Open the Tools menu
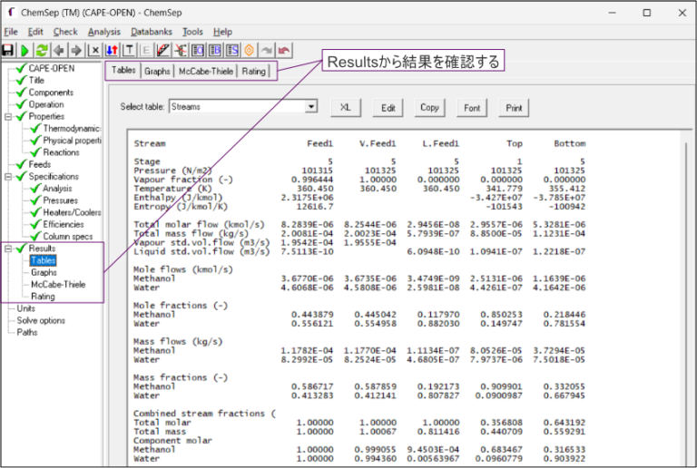This screenshot has height=468, width=697. coord(192,32)
